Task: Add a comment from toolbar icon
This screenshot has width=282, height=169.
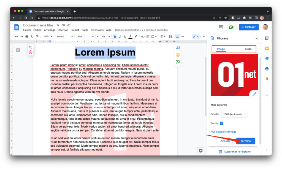Action: 148,37
